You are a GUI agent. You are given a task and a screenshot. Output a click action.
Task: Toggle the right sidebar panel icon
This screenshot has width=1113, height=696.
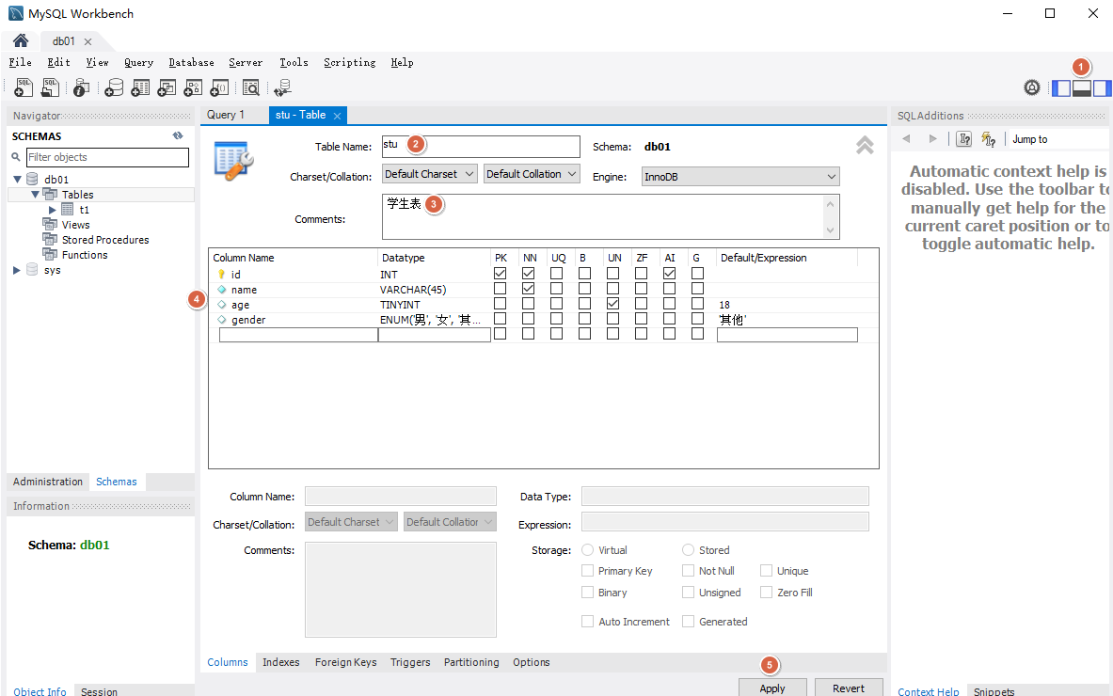[x=1103, y=88]
